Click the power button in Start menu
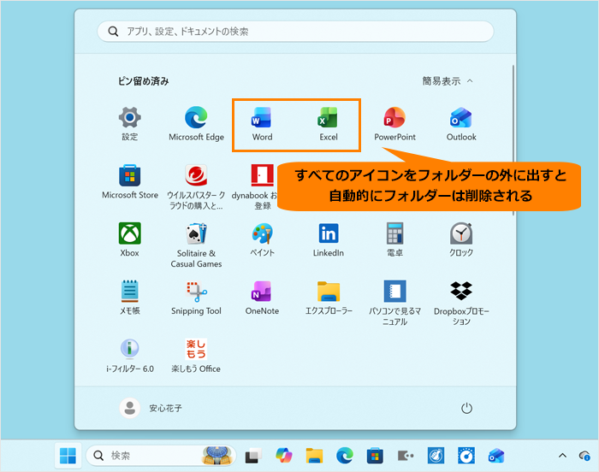The height and width of the screenshot is (472, 599). coord(466,408)
